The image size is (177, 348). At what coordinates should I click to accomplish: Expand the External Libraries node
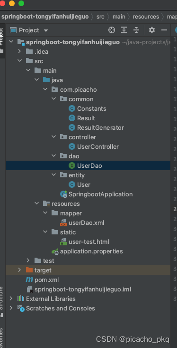coord(10,299)
